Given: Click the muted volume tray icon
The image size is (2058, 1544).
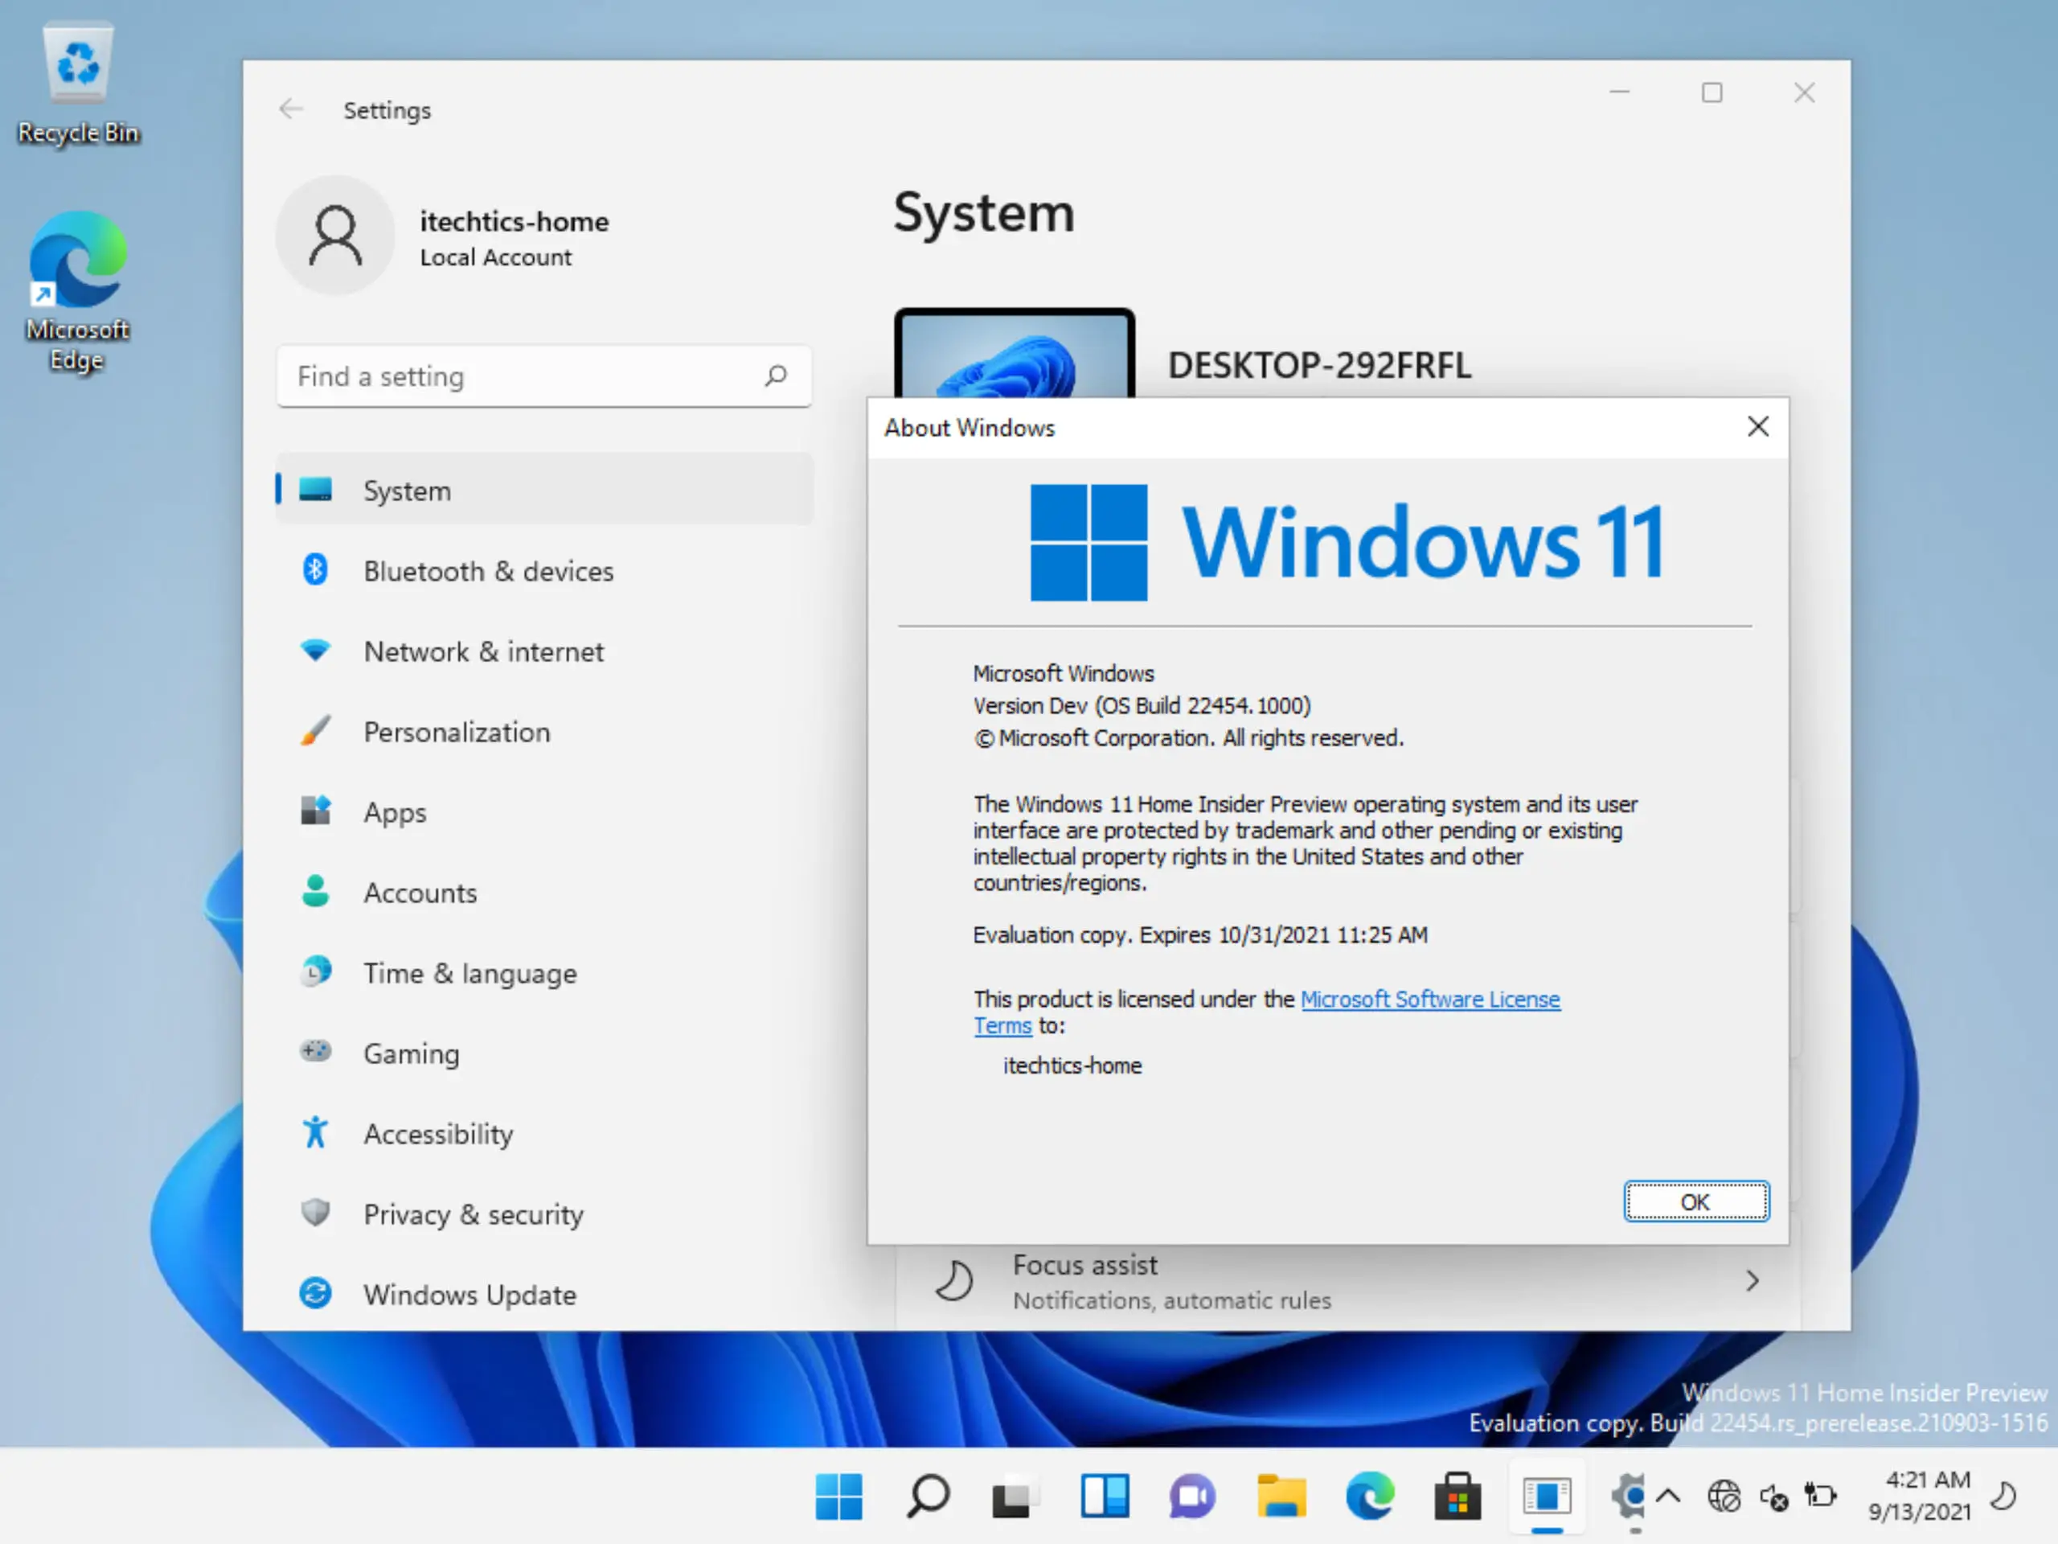Looking at the screenshot, I should (1773, 1497).
